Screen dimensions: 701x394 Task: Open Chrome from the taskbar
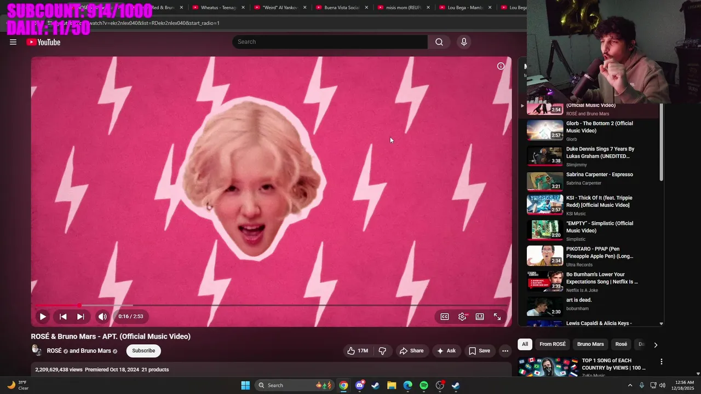tap(343, 385)
